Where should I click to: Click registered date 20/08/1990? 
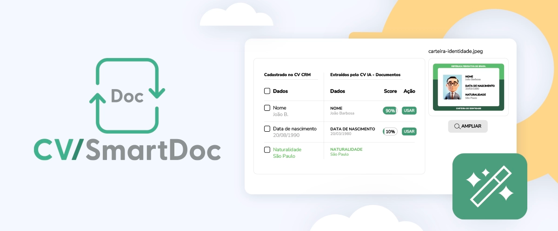click(x=286, y=135)
